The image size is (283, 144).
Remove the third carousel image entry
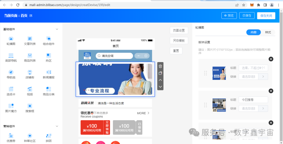[271, 123]
